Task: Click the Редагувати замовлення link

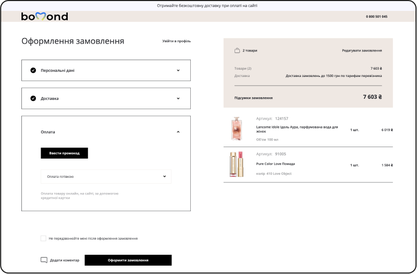Action: [x=362, y=50]
